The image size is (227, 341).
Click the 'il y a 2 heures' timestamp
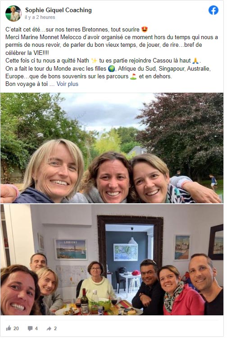(x=40, y=17)
